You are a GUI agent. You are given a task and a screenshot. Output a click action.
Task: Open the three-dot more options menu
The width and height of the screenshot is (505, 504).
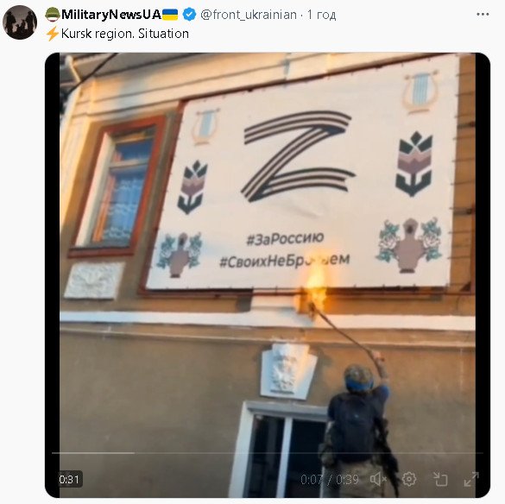[x=483, y=14]
